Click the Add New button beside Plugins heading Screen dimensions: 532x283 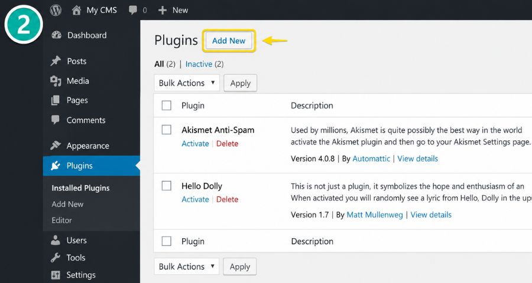(x=229, y=41)
